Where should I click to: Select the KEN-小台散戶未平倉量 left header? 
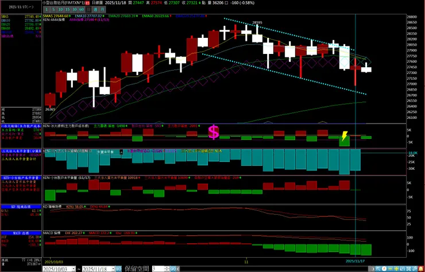[x=21, y=178]
